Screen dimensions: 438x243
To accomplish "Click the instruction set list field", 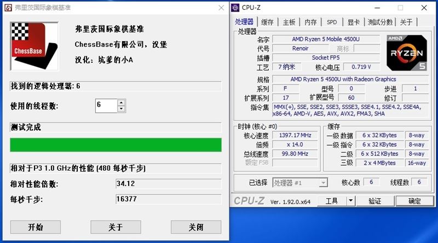I will [350, 110].
